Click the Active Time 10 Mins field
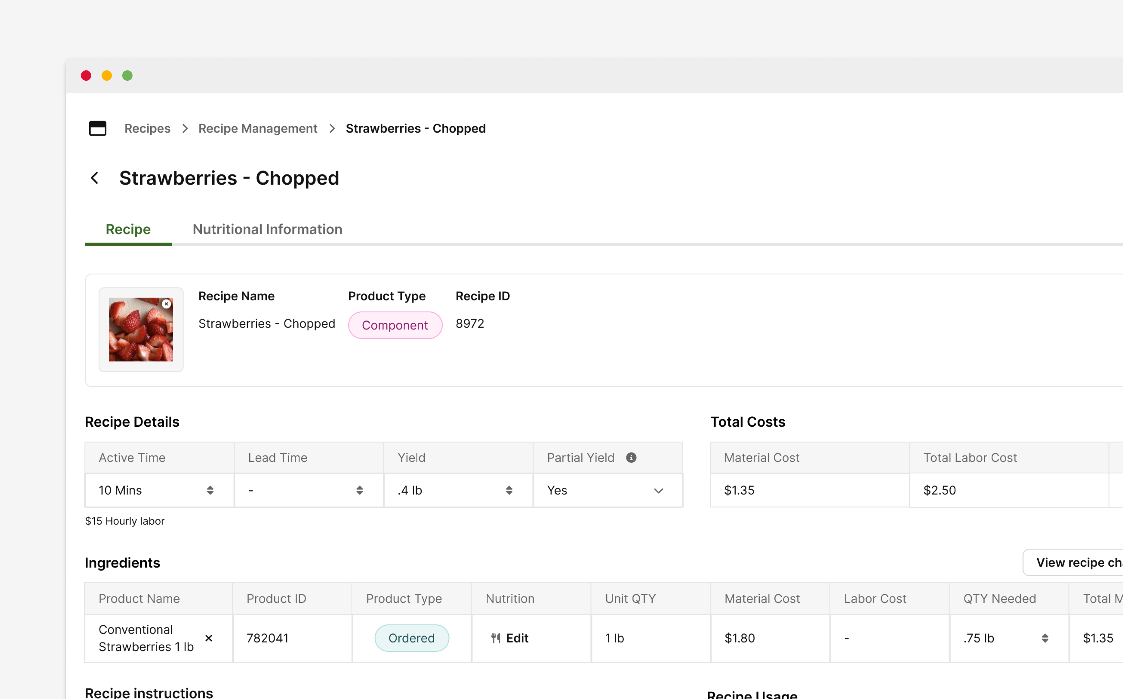Screen dimensions: 1123x699 point(159,490)
